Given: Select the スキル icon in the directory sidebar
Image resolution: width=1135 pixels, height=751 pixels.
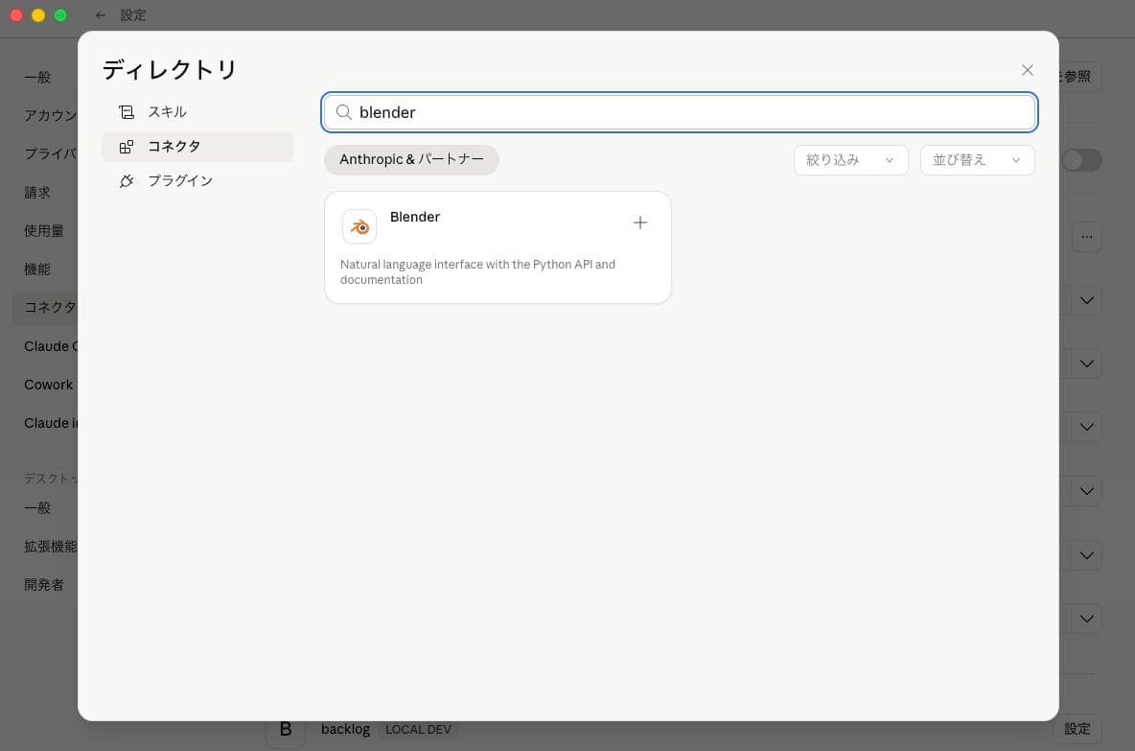Looking at the screenshot, I should point(127,111).
